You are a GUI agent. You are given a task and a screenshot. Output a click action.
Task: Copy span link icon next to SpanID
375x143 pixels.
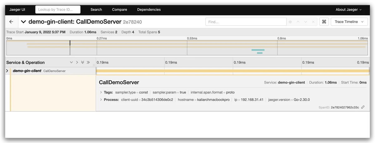click(363, 107)
